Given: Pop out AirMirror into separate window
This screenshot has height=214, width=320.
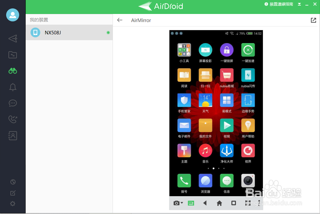Looking at the screenshot, I should [x=314, y=20].
